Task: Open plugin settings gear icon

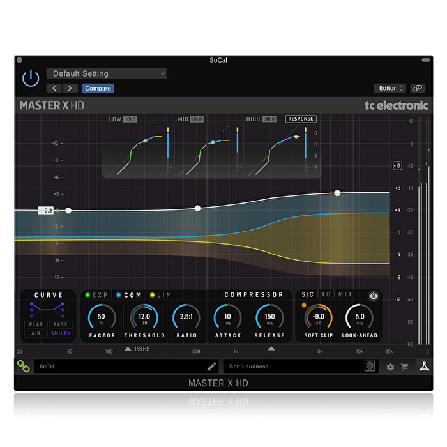Action: point(390,367)
